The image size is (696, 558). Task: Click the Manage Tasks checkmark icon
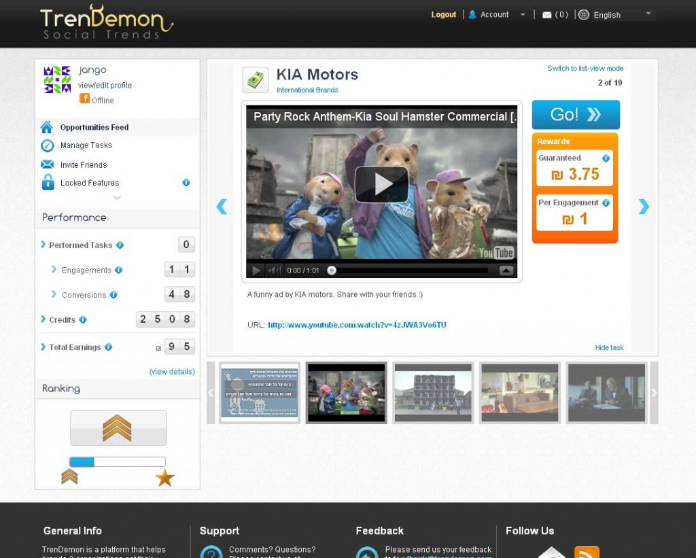48,145
